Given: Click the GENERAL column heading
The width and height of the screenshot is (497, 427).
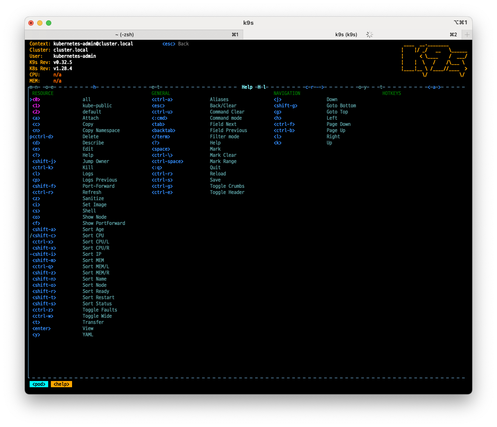Looking at the screenshot, I should pyautogui.click(x=161, y=93).
